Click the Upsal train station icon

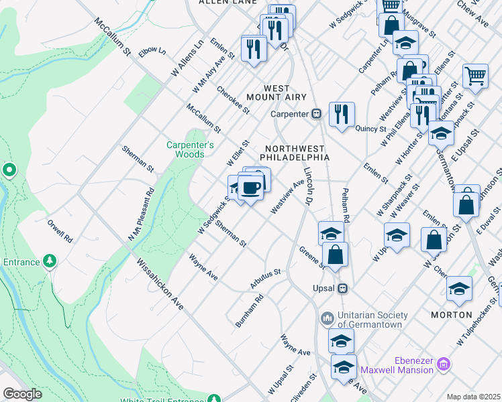click(x=343, y=289)
